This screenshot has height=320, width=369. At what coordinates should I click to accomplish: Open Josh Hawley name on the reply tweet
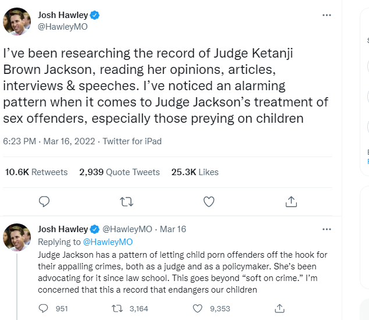tap(63, 229)
